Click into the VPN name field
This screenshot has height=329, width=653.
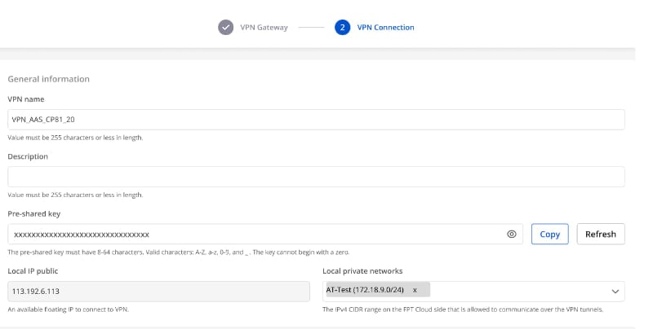pos(316,120)
